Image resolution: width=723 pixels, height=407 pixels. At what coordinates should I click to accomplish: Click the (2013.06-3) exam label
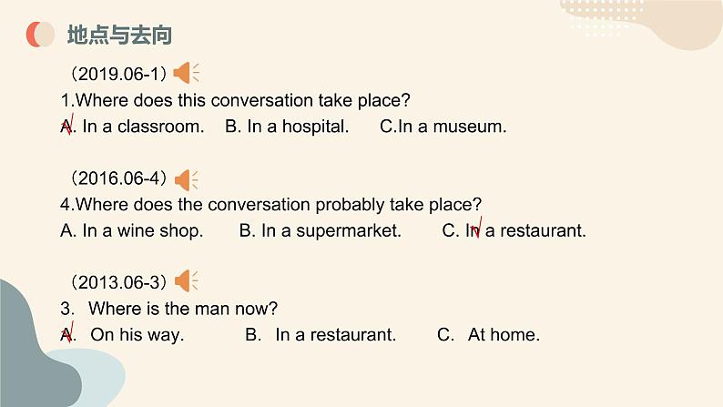pyautogui.click(x=118, y=282)
